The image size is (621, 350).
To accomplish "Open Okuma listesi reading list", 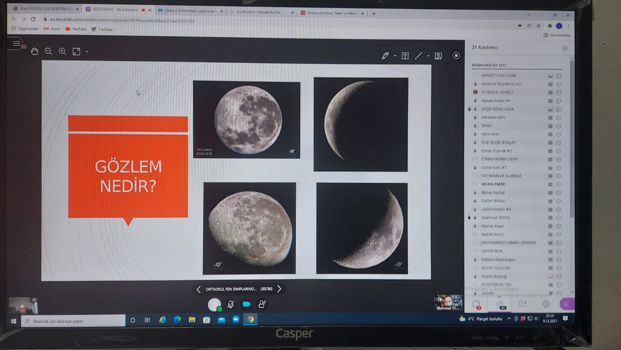I will tap(557, 35).
